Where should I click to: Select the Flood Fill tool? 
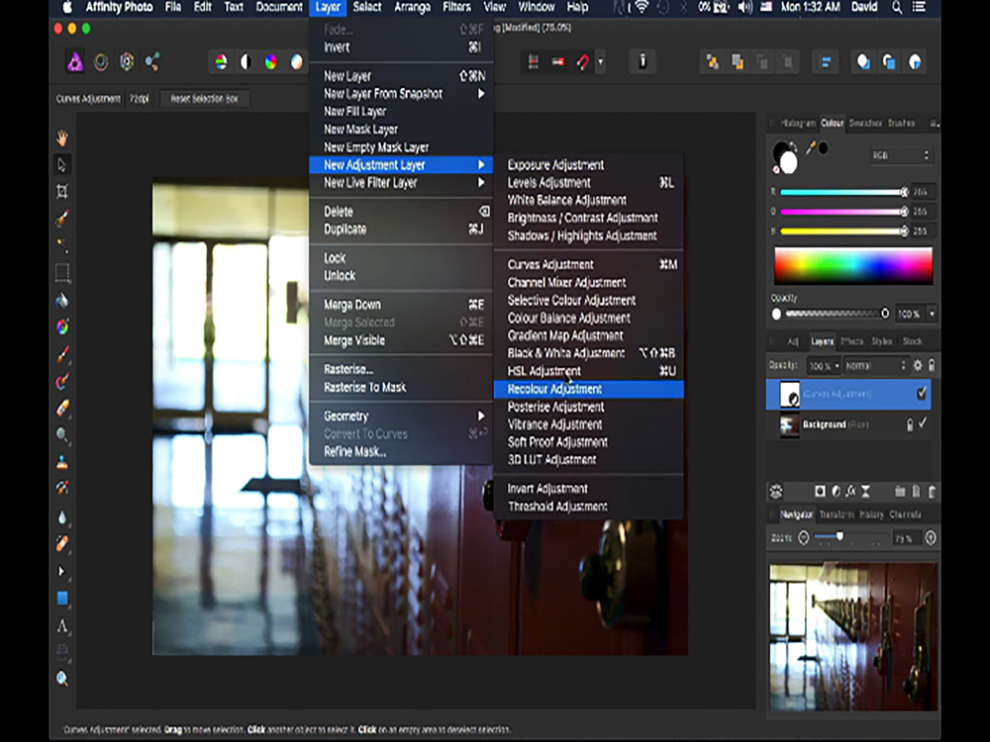coord(62,299)
